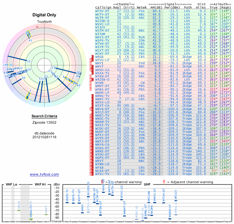
Task: Select the WYOU-DT callsign
Action: click(102, 155)
